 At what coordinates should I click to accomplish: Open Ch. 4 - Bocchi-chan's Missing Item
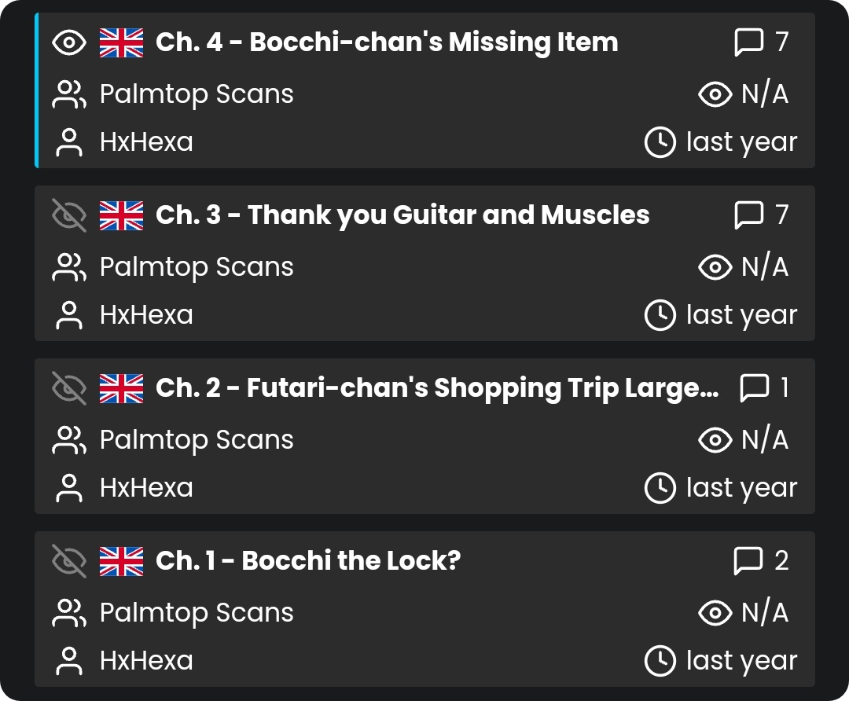click(x=387, y=42)
